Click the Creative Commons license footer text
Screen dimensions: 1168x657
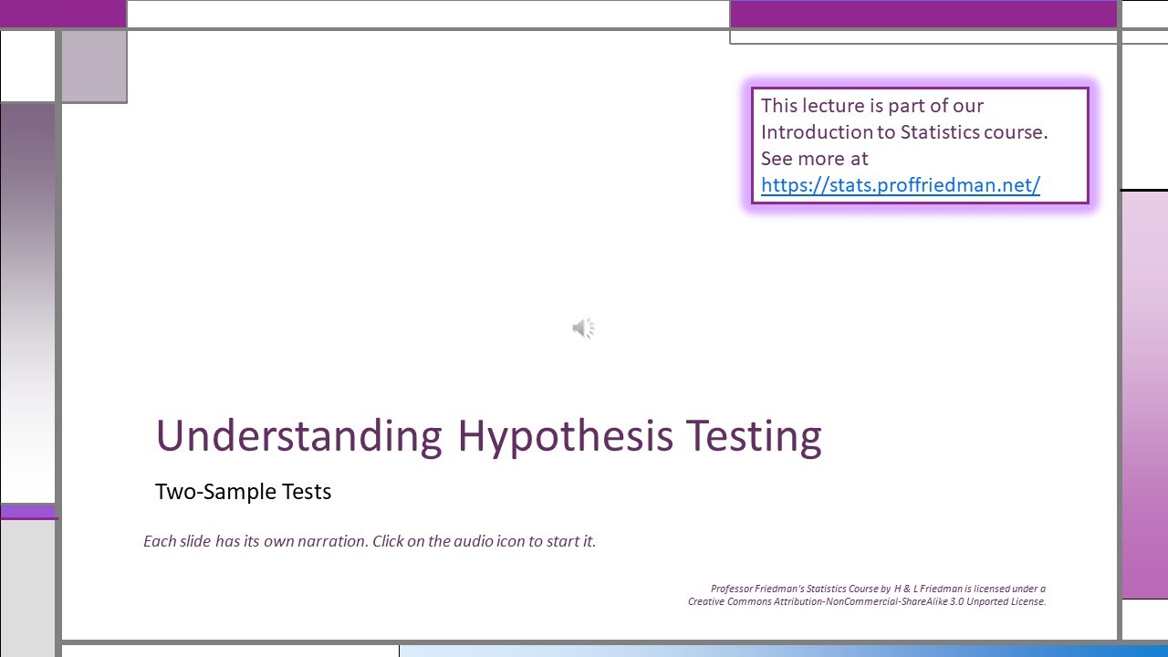(867, 595)
